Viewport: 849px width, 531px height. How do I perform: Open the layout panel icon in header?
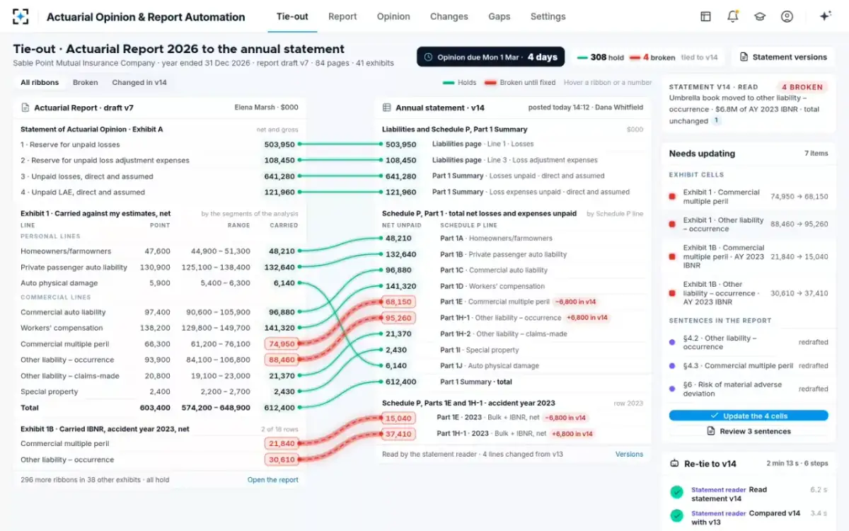click(705, 16)
